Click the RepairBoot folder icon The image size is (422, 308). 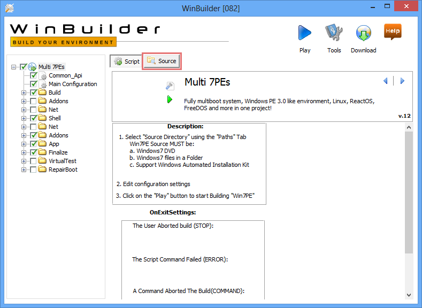click(x=42, y=170)
